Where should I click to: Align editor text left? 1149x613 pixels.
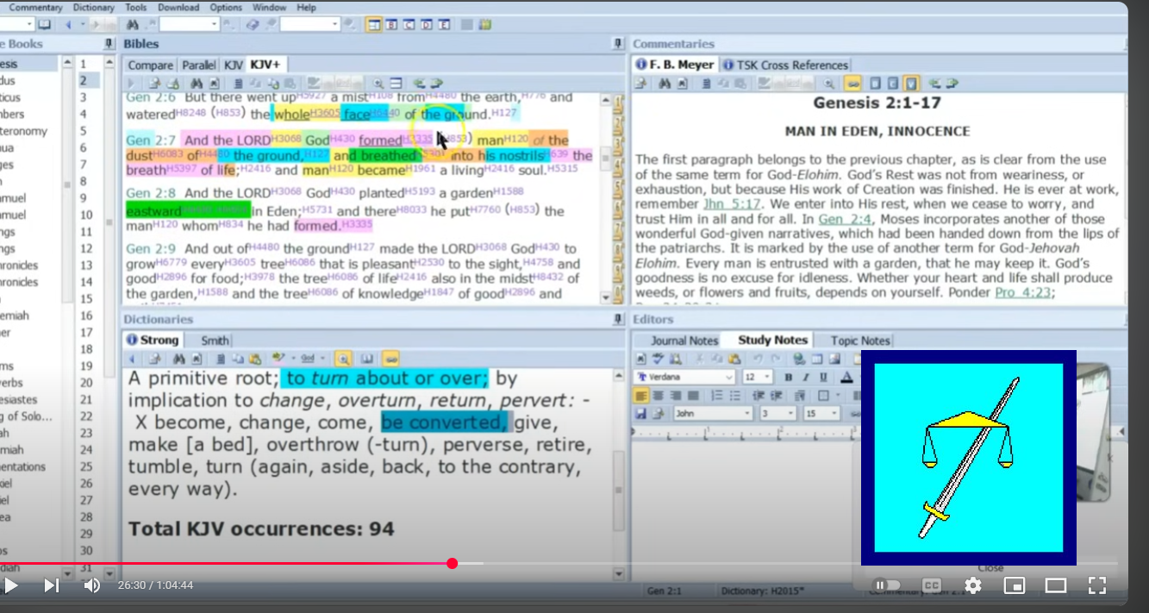click(x=640, y=396)
